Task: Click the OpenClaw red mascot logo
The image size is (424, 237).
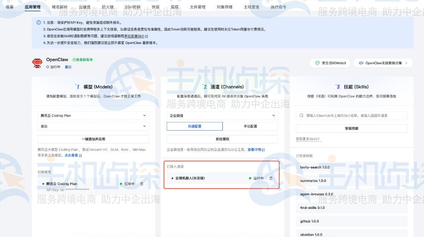Action: pos(37,63)
